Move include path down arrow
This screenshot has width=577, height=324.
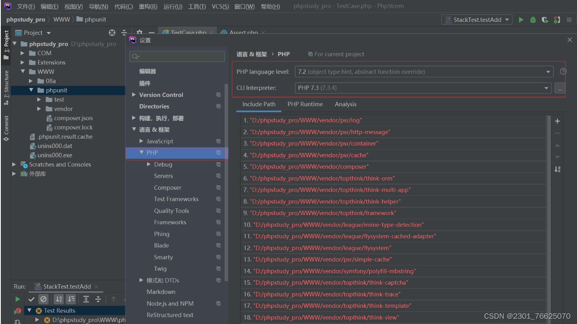[x=558, y=157]
